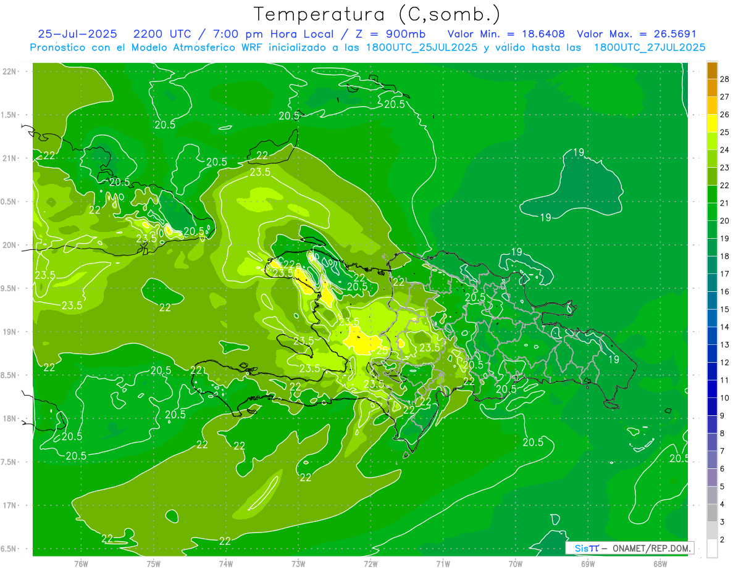This screenshot has height=572, width=741.
Task: Click bright yellow swatch between 25 and 26
Action: click(x=712, y=123)
